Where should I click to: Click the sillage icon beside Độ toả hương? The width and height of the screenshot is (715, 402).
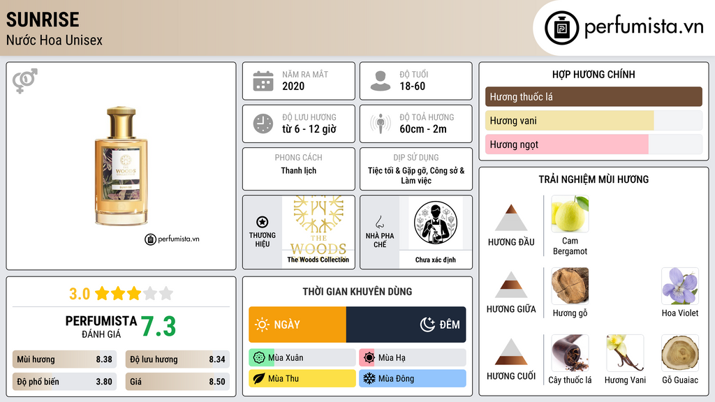[381, 124]
